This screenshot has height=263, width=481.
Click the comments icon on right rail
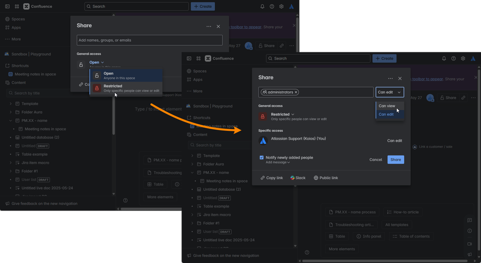[469, 220]
